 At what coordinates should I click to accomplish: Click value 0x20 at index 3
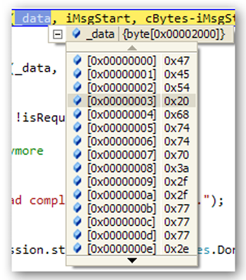pyautogui.click(x=177, y=101)
